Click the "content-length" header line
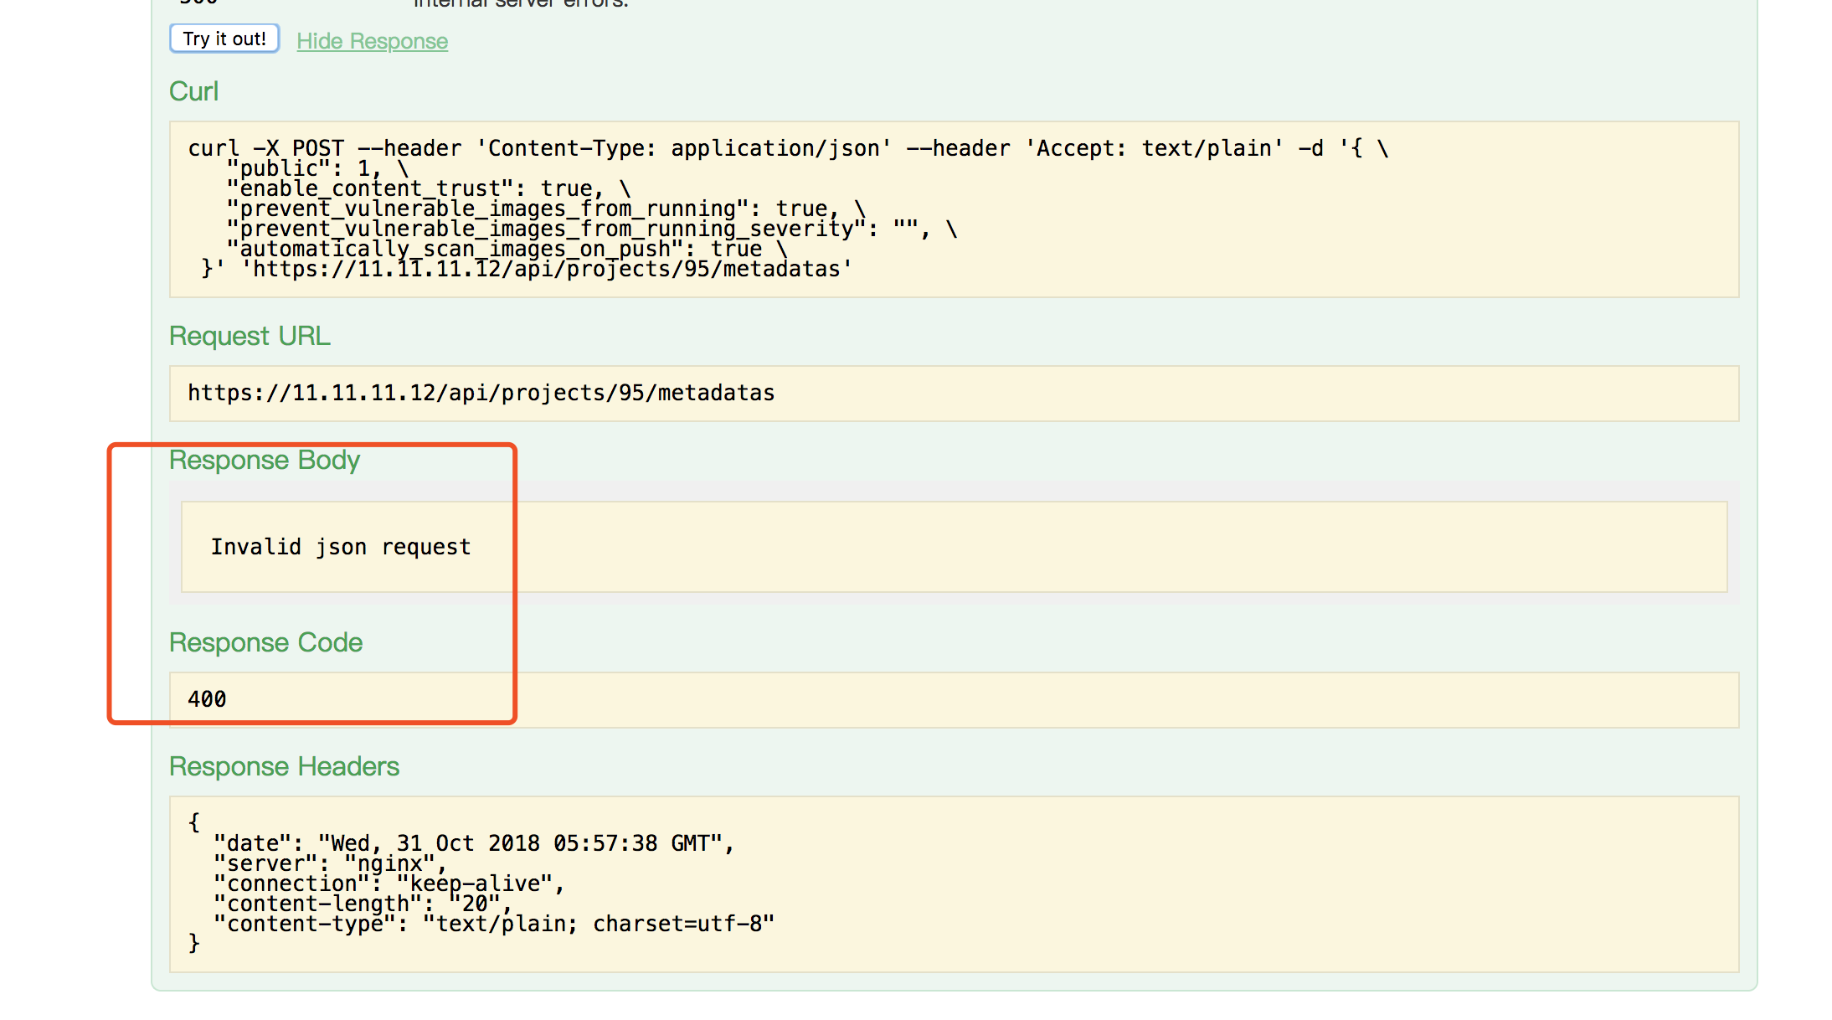Viewport: 1832px width, 1020px height. (362, 904)
